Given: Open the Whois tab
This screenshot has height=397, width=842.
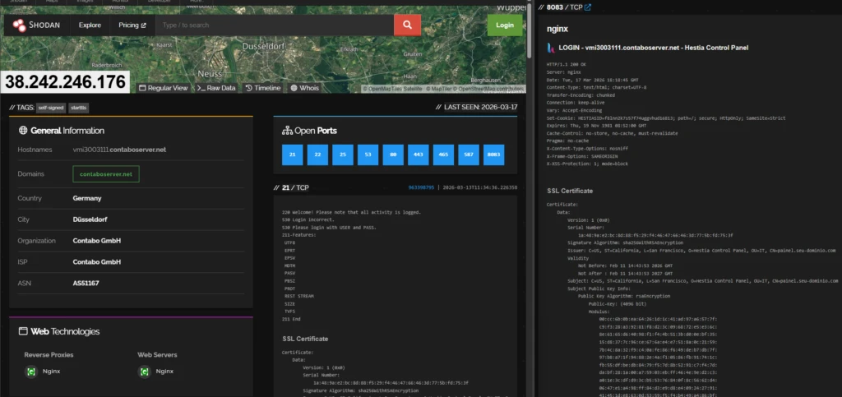Looking at the screenshot, I should tap(304, 87).
